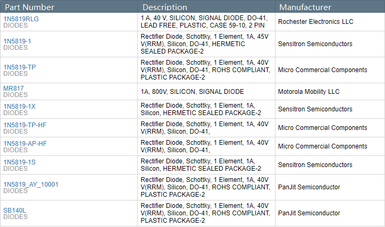Select the MR817 description '1A, 800V, SILICON' cell
The image size is (385, 227).
(192, 92)
